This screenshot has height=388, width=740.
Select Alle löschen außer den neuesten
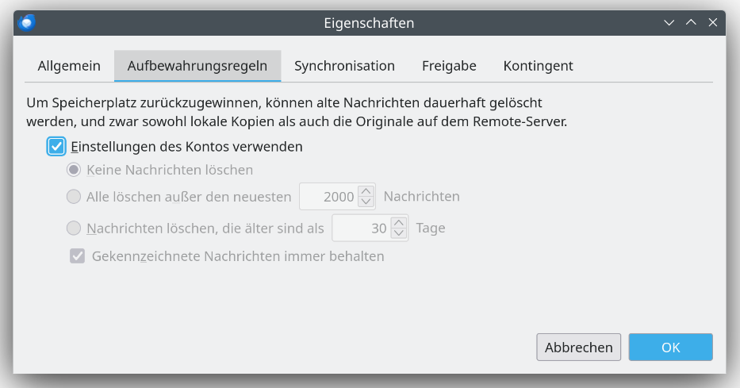(74, 197)
